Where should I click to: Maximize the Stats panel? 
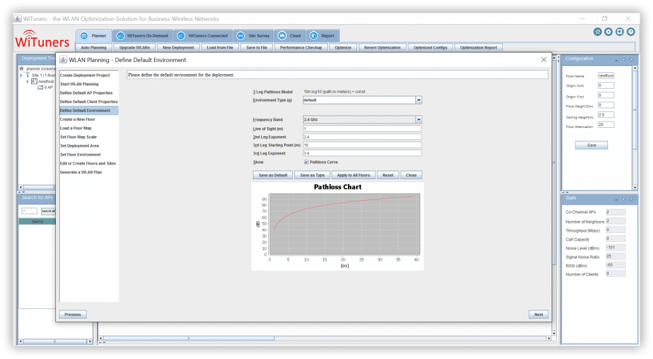(x=624, y=199)
